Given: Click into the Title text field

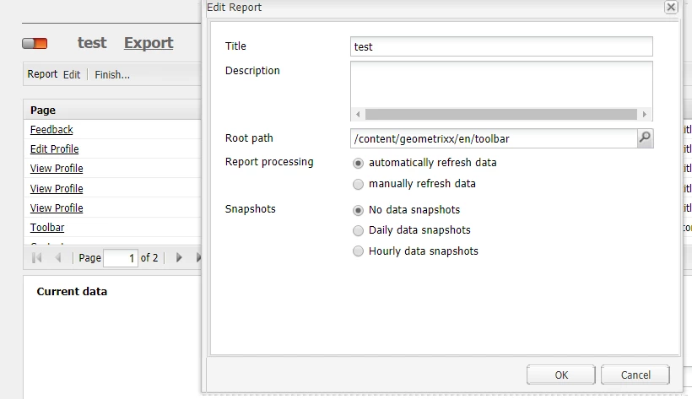Looking at the screenshot, I should click(501, 46).
